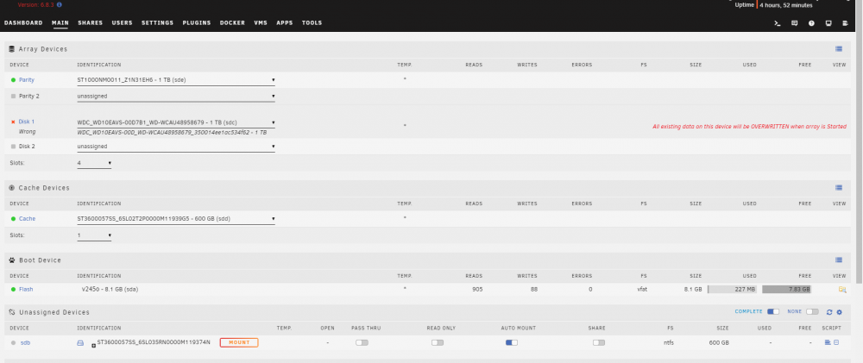Open the Docker tab
The image size is (863, 363).
click(x=232, y=23)
